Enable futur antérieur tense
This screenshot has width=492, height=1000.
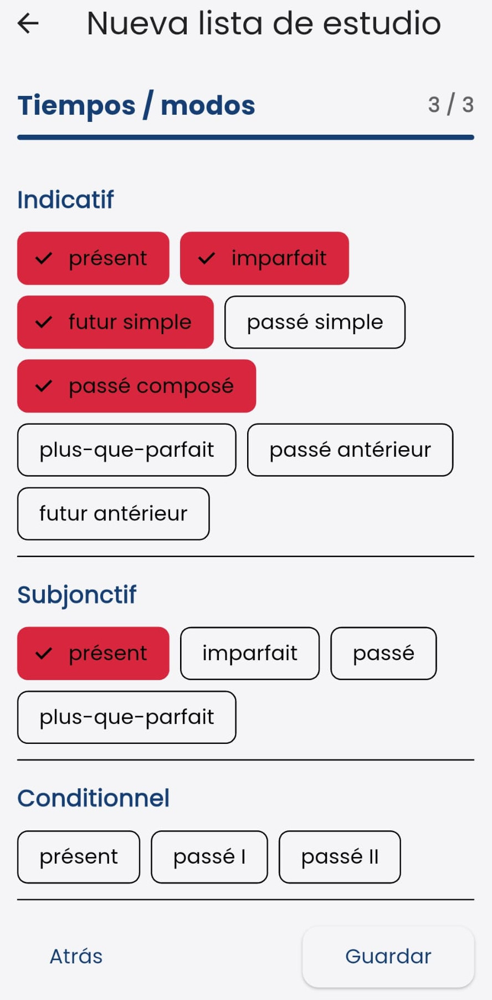[x=114, y=514]
